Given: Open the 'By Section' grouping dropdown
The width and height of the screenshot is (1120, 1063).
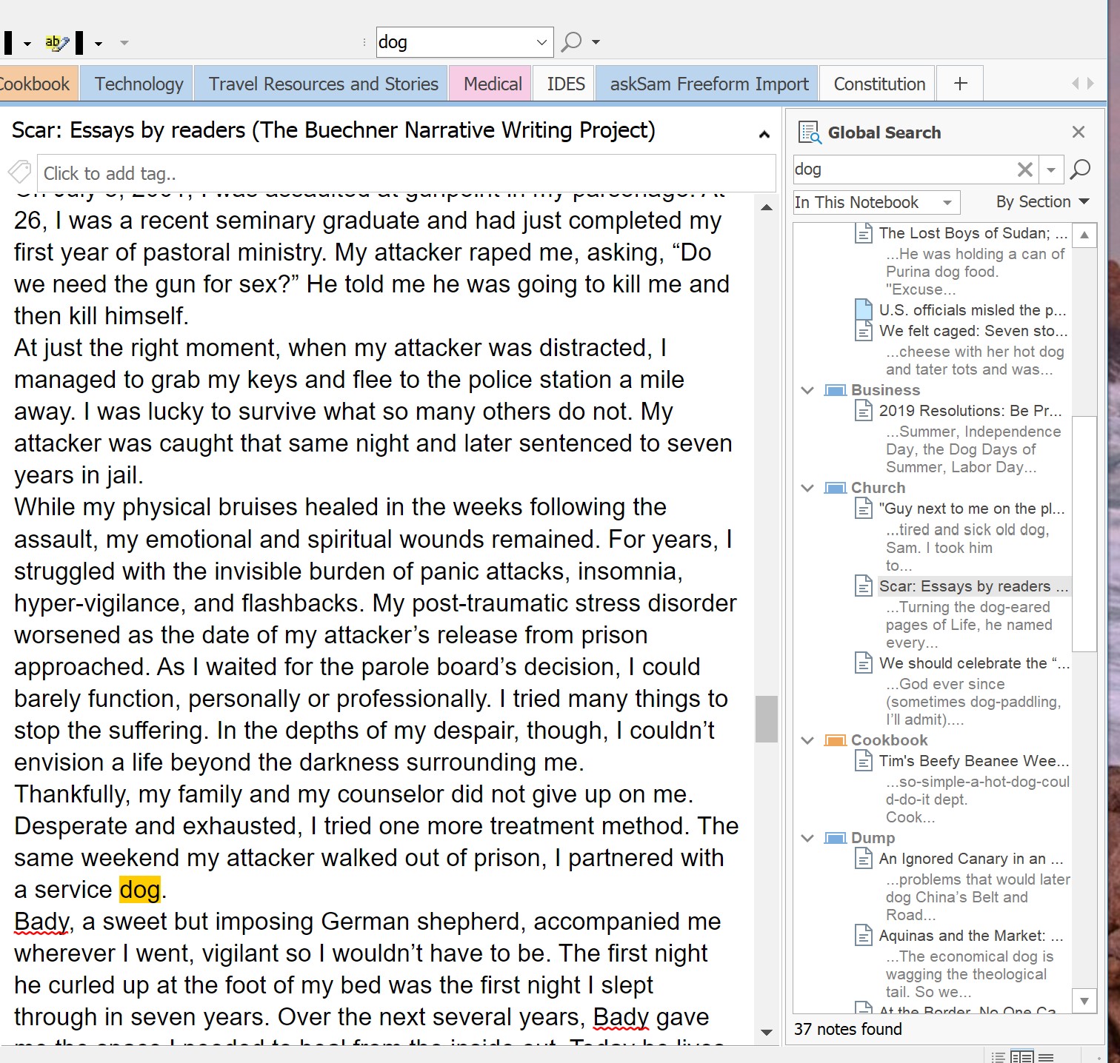Looking at the screenshot, I should pyautogui.click(x=1042, y=202).
